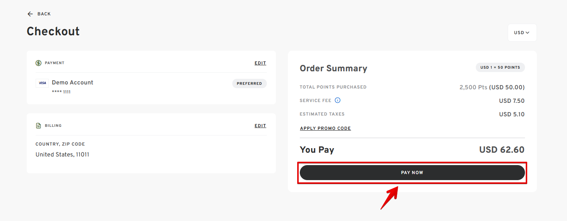Select the Demo Account card name
This screenshot has height=221, width=567.
72,83
